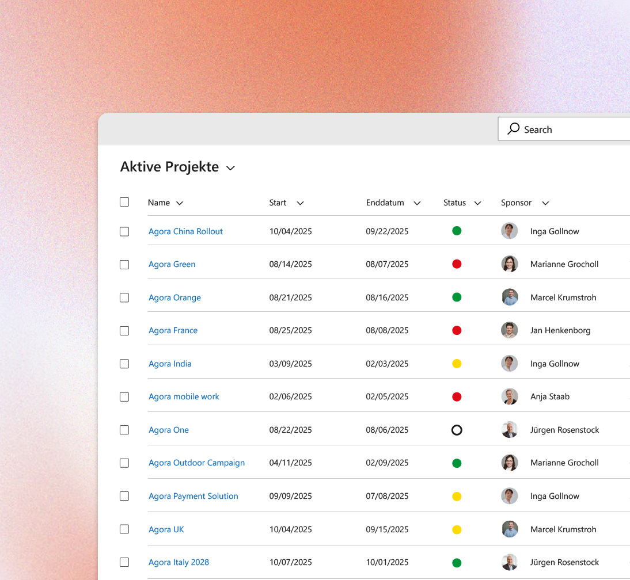This screenshot has width=630, height=580.
Task: Click the red status dot for Agora Green
Action: pos(457,264)
